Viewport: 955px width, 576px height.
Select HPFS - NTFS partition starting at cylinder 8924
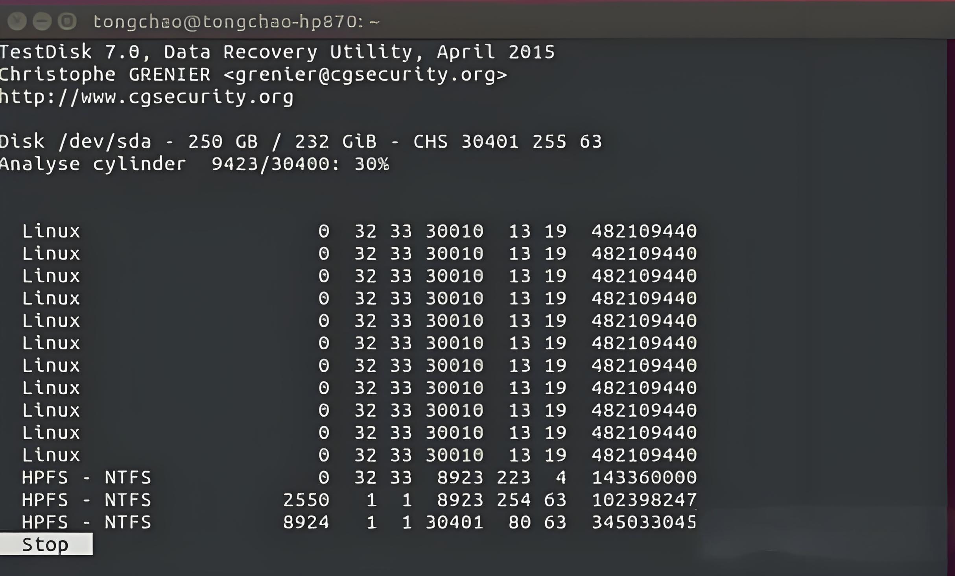[x=87, y=522]
